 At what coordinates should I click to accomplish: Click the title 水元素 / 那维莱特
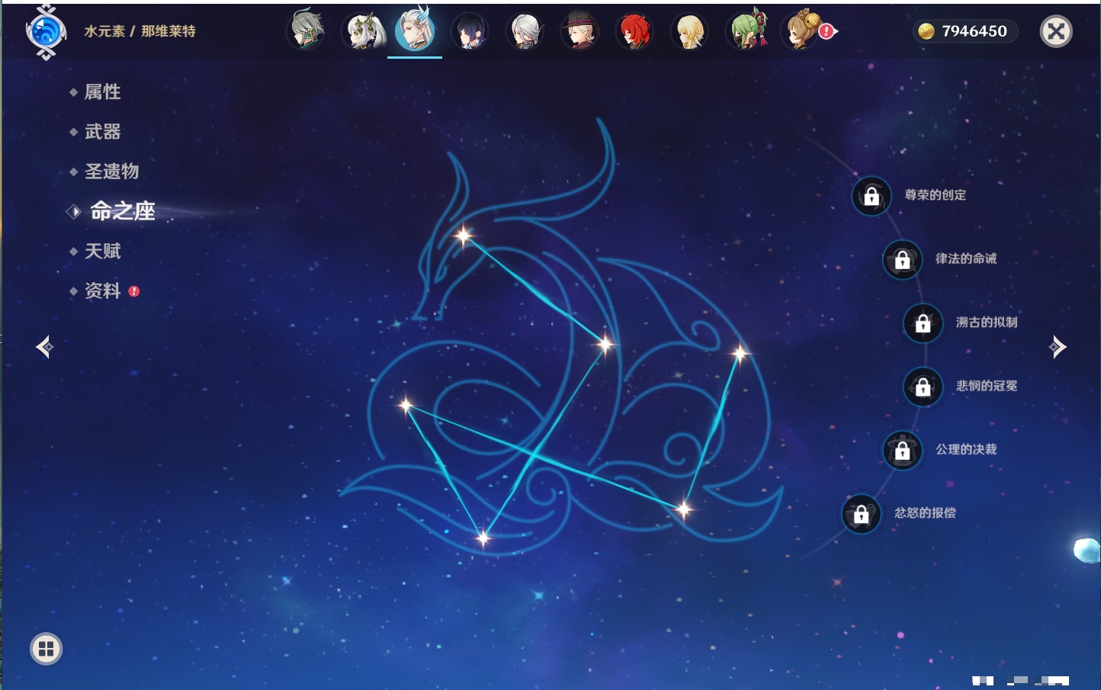[x=140, y=31]
